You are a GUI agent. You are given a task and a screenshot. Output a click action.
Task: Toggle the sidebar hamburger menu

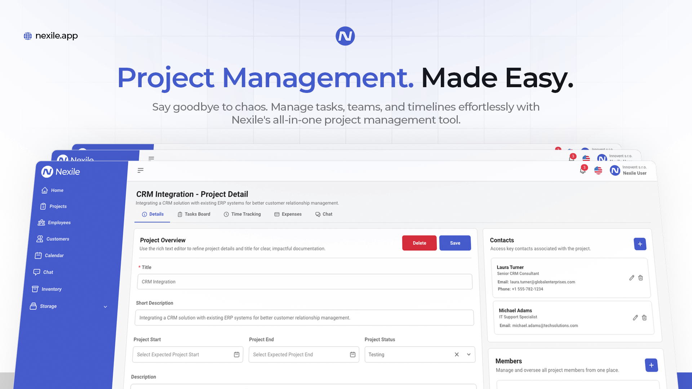tap(141, 170)
